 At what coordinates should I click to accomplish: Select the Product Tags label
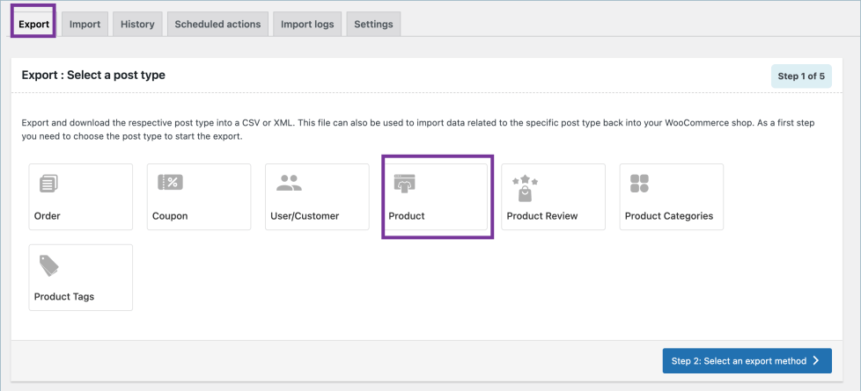[x=64, y=297]
